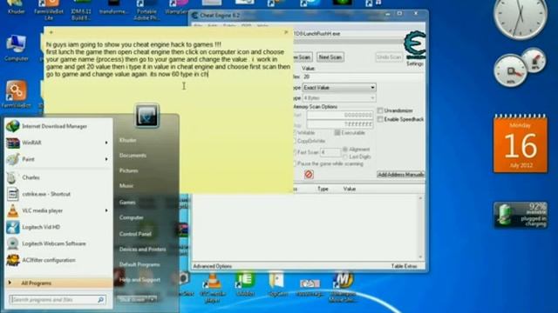Click the Shut down button
Image resolution: width=558 pixels, height=313 pixels.
click(x=133, y=299)
